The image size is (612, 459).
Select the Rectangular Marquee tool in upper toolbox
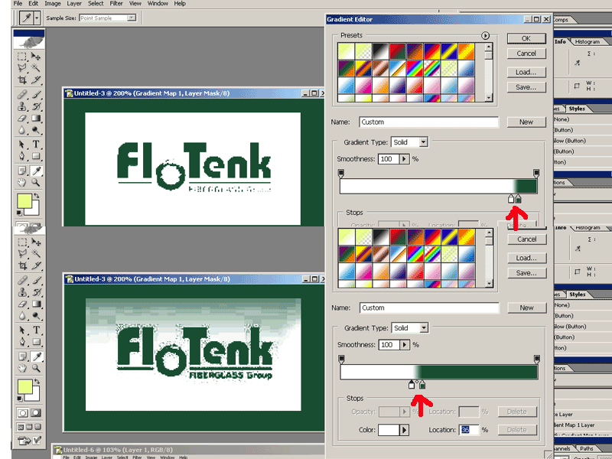click(x=22, y=57)
